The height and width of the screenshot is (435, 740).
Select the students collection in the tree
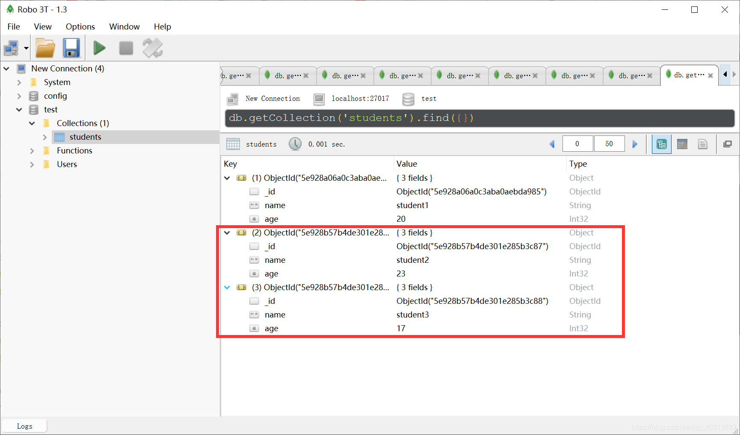tap(86, 137)
